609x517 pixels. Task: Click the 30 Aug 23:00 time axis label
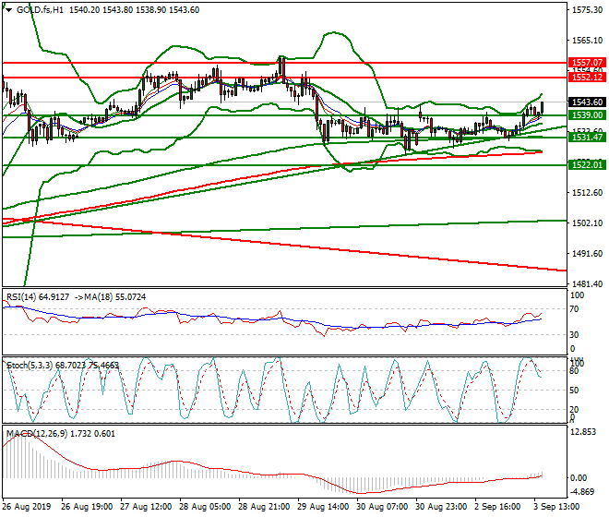[441, 507]
